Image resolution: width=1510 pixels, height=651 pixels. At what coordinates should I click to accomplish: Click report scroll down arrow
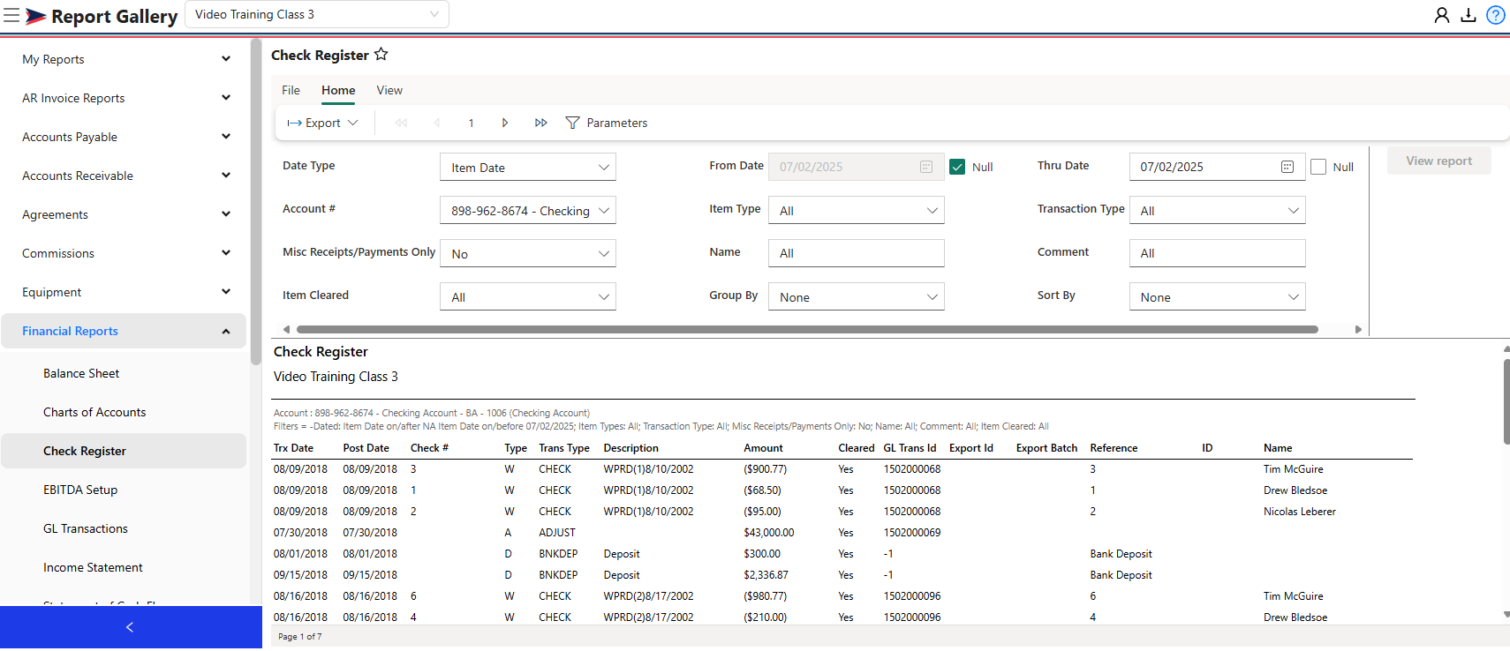[1506, 615]
